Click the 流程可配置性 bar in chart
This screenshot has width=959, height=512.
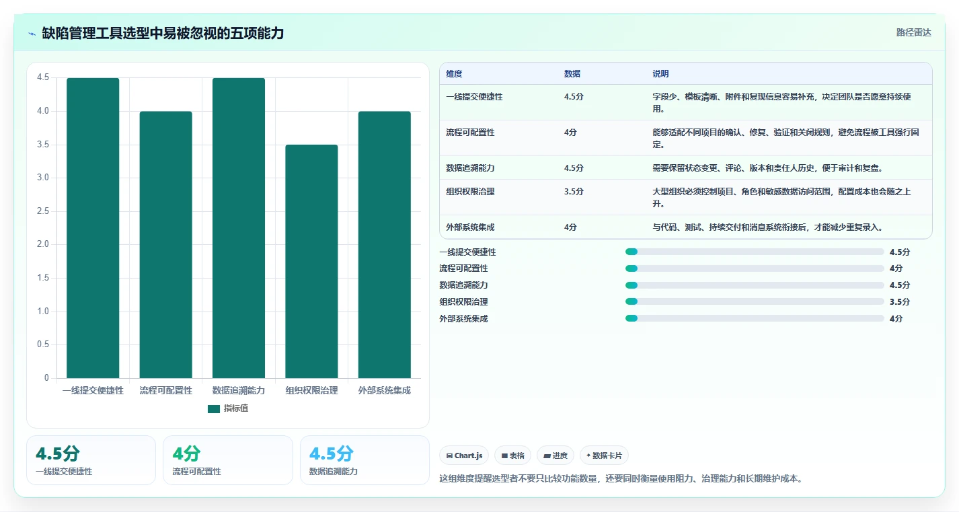point(166,245)
